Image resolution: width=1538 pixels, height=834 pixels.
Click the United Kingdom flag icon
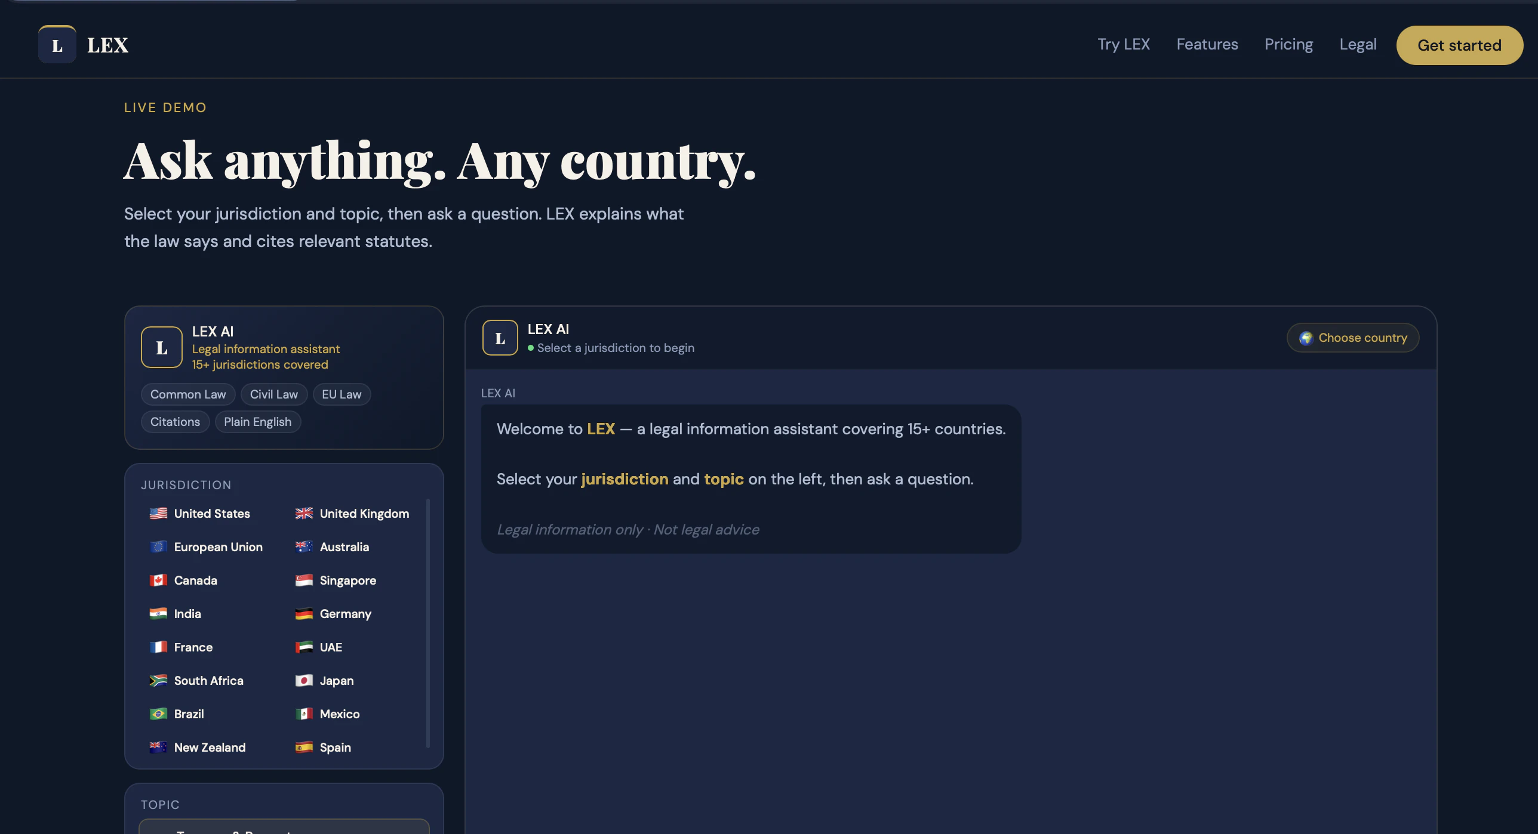tap(304, 514)
